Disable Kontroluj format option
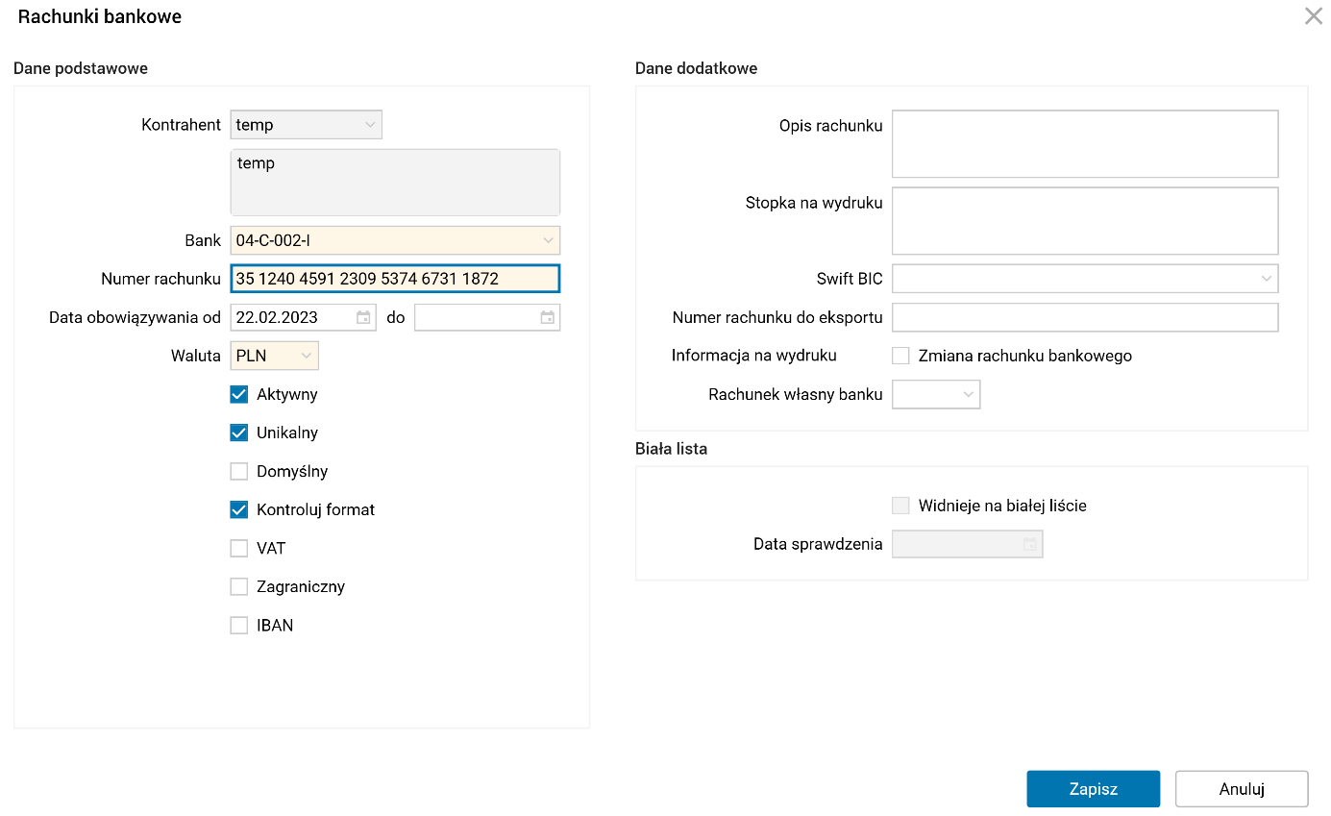1331x816 pixels. tap(239, 509)
